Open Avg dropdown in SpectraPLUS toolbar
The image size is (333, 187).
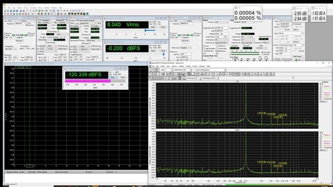coord(169,70)
